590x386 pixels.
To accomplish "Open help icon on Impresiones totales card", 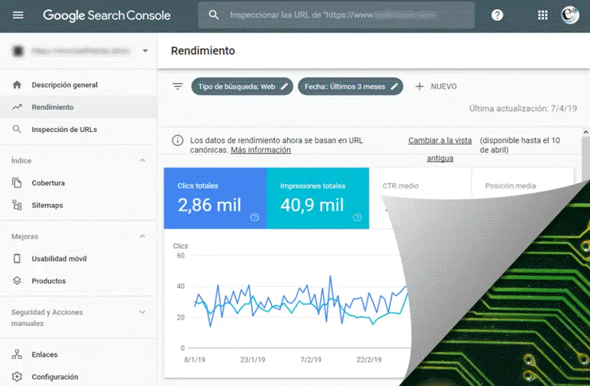I will click(x=357, y=217).
